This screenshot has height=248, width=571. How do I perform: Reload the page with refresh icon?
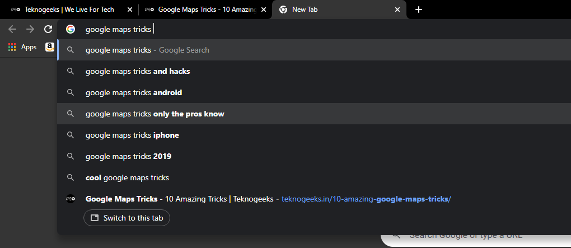coord(48,29)
